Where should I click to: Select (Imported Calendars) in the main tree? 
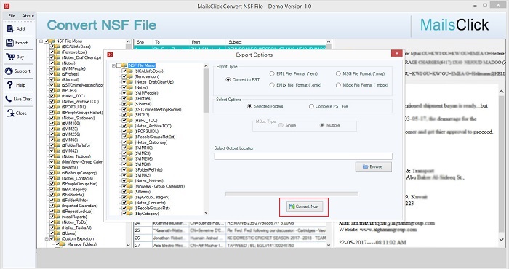79,206
